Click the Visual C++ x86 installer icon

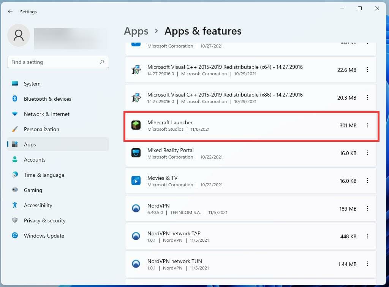[x=136, y=98]
